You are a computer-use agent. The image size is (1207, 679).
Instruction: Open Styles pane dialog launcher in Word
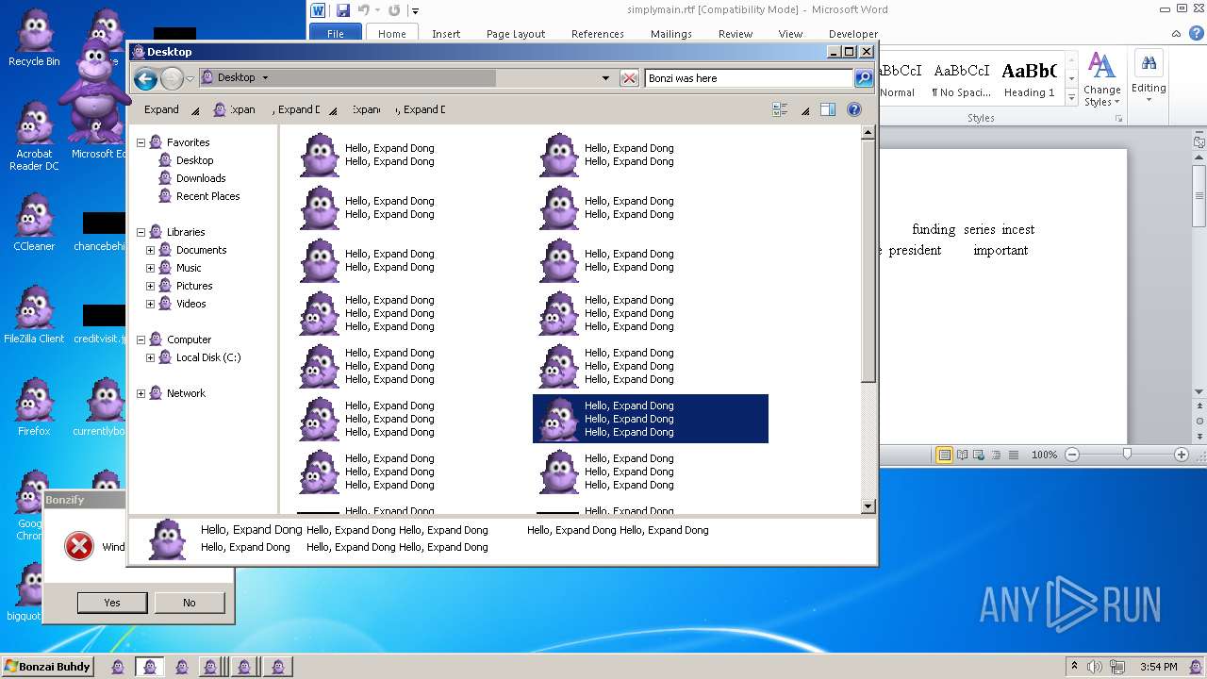tap(1119, 119)
